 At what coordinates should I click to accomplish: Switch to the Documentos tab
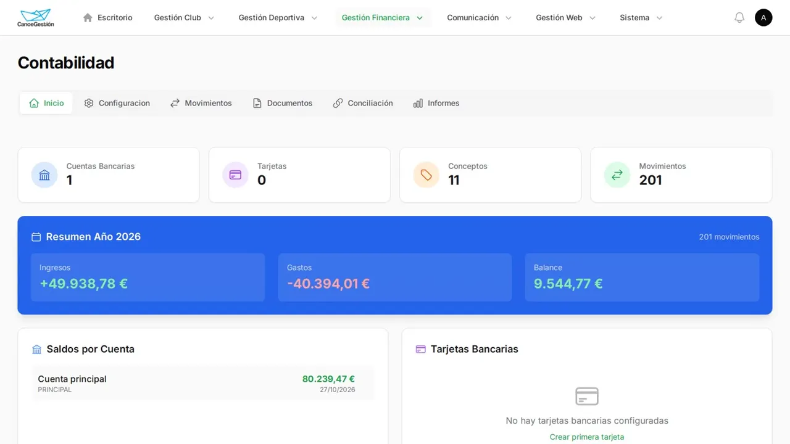pos(283,103)
